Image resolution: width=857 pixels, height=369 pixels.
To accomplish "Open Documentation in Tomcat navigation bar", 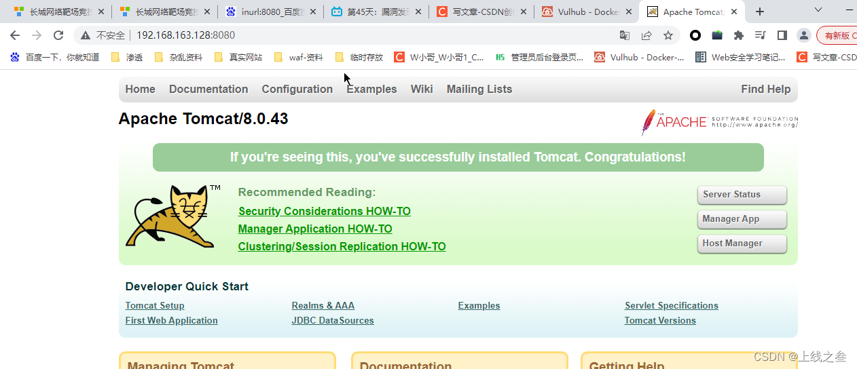I will pos(208,89).
